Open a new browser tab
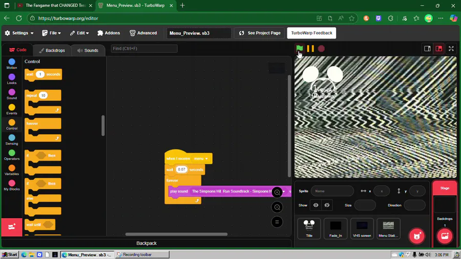Screen dimensions: 461x259 coord(182,5)
